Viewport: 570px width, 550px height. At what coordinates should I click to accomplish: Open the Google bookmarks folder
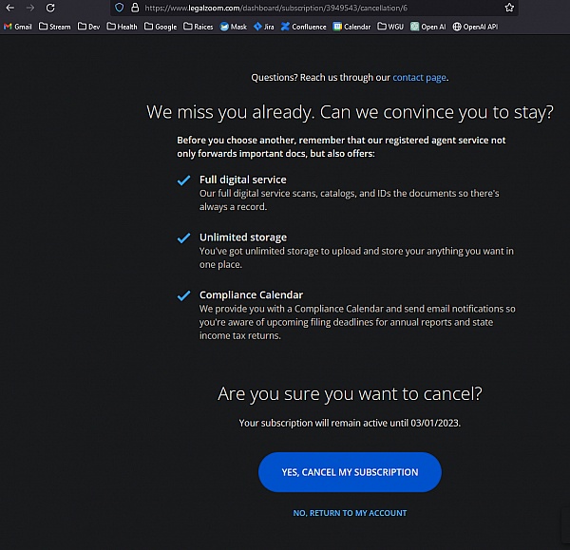[161, 27]
